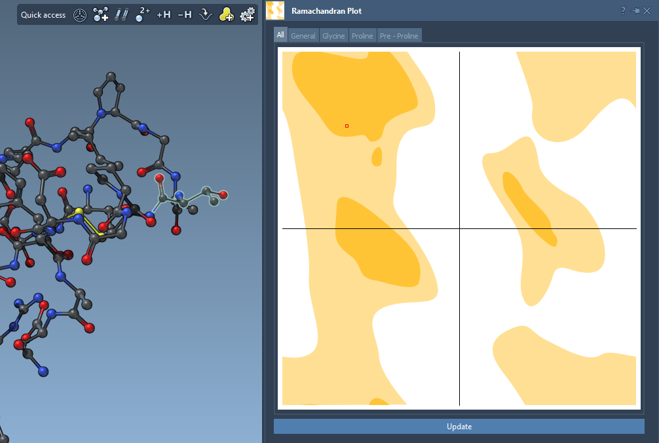659x443 pixels.
Task: Close the Ramachandran Plot panel
Action: tap(647, 11)
